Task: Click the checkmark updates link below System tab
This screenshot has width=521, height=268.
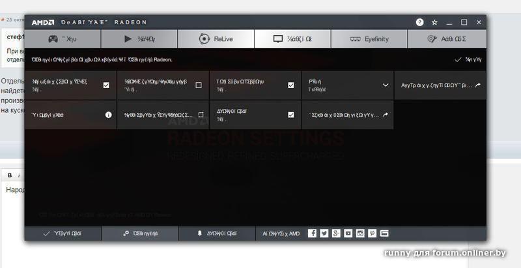Action: coord(468,60)
